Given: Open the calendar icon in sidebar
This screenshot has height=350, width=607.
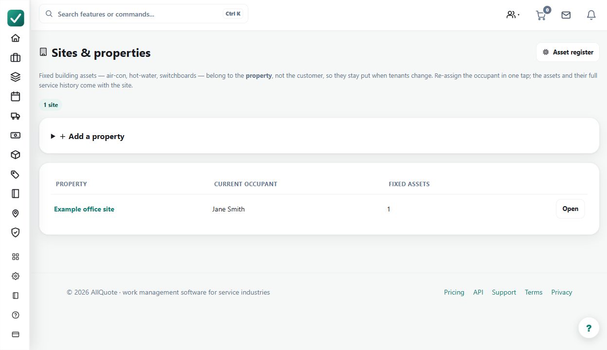Looking at the screenshot, I should 16,96.
